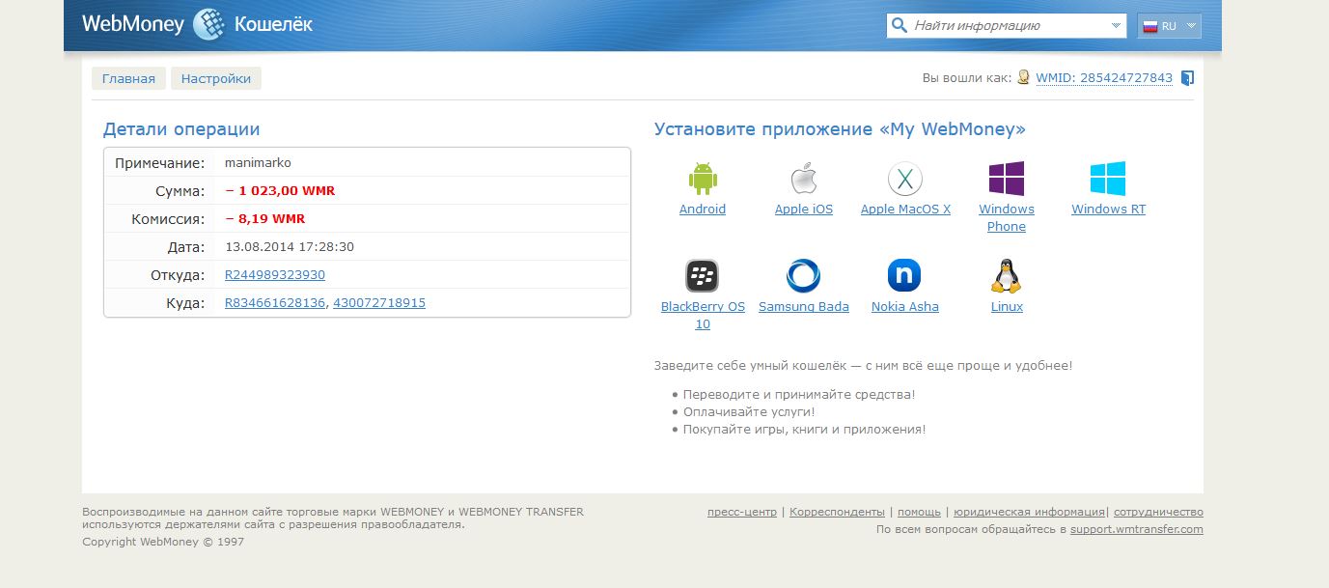
Task: Click the magnifier icon in search box
Action: (900, 25)
